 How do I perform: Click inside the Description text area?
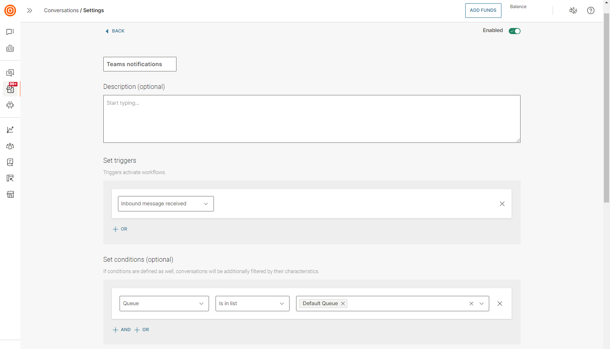312,118
